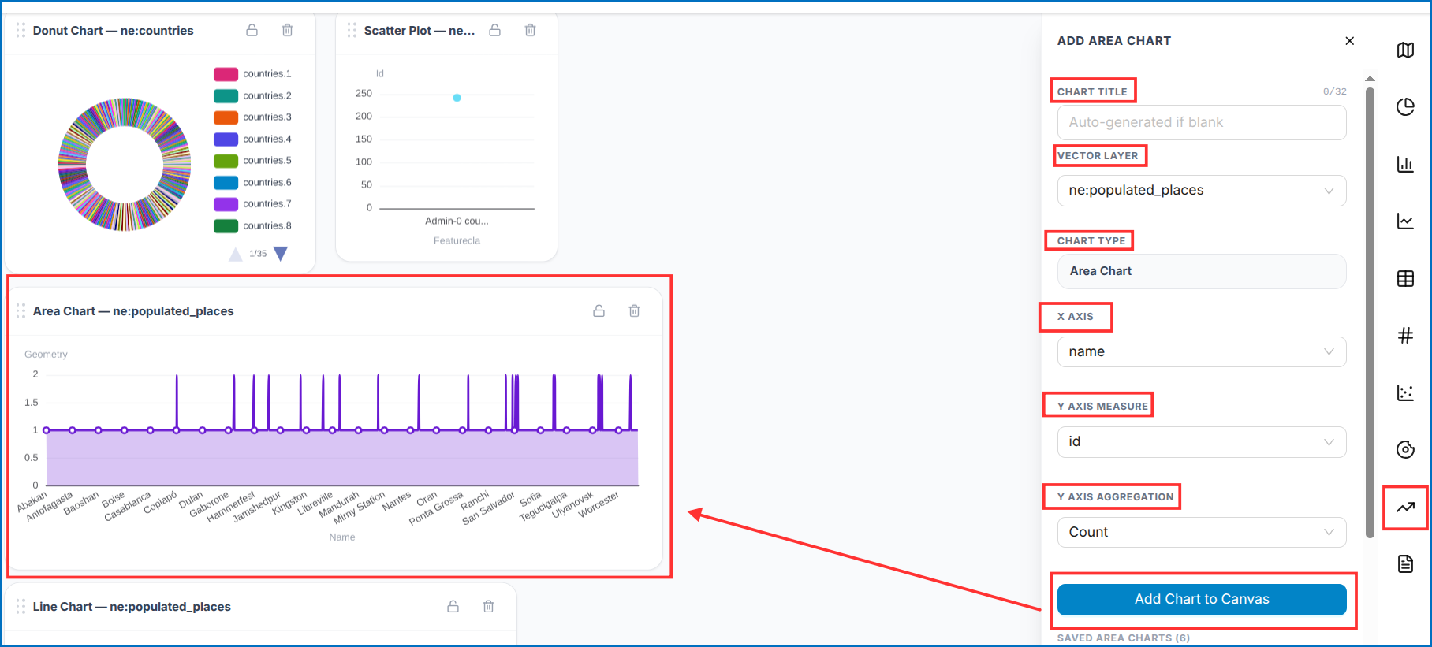Click Add Chart to Canvas button
The width and height of the screenshot is (1432, 647).
coord(1202,600)
